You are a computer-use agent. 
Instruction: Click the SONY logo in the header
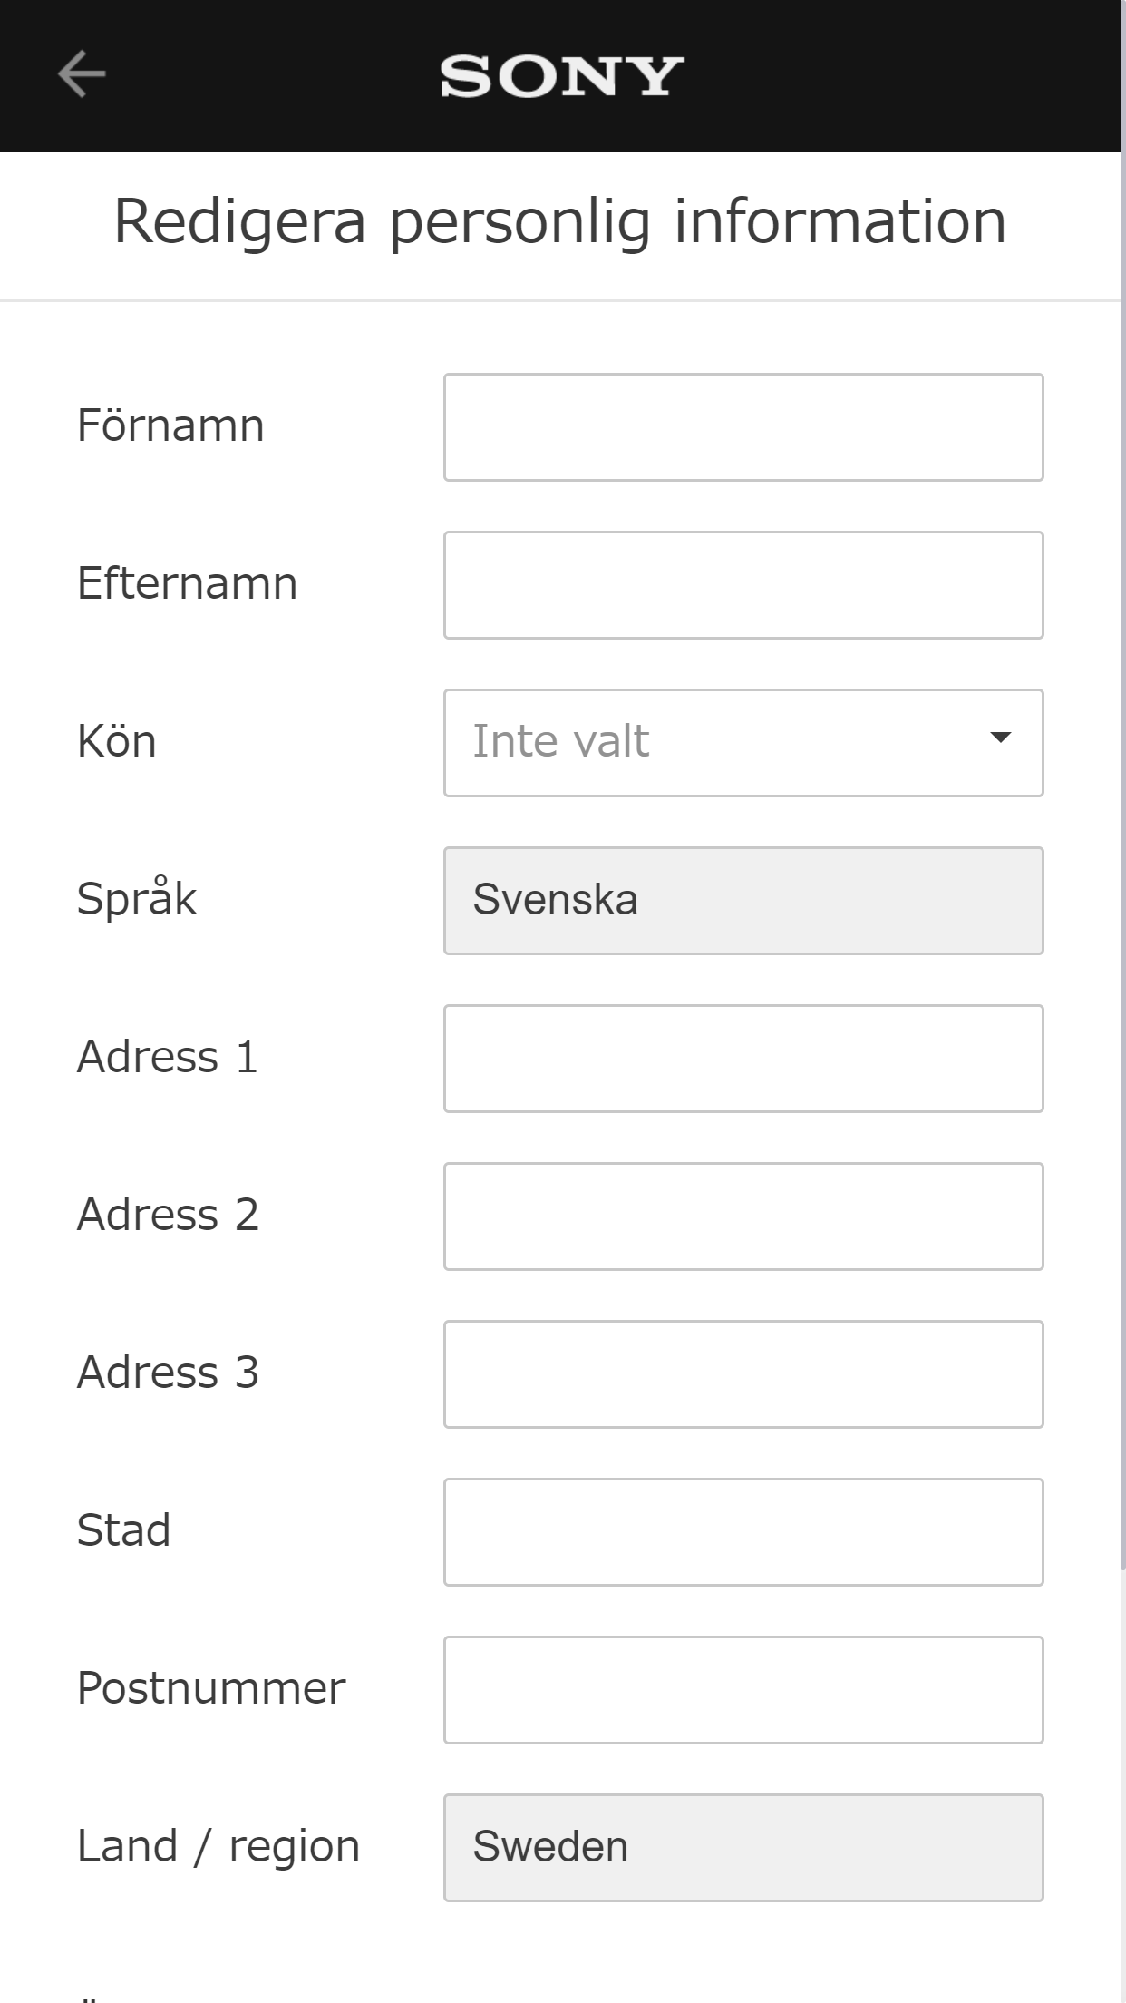coord(560,76)
